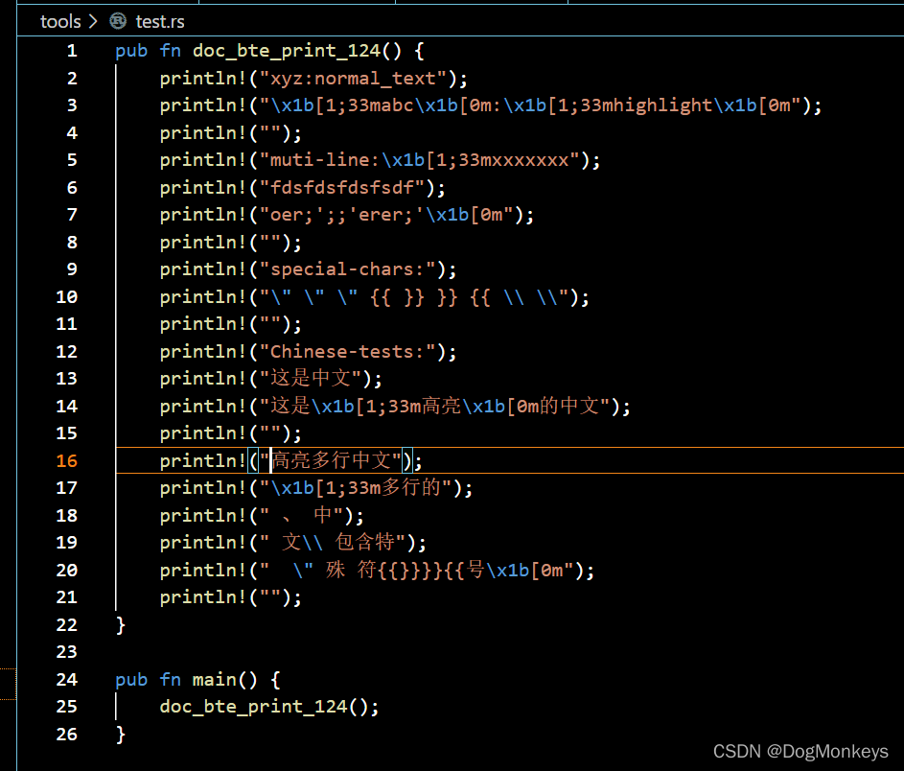Click pub keyword on line 24
The width and height of the screenshot is (904, 771).
[131, 679]
